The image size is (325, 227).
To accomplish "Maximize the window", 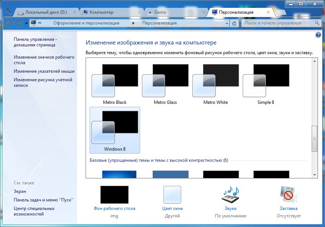I will click(301, 4).
